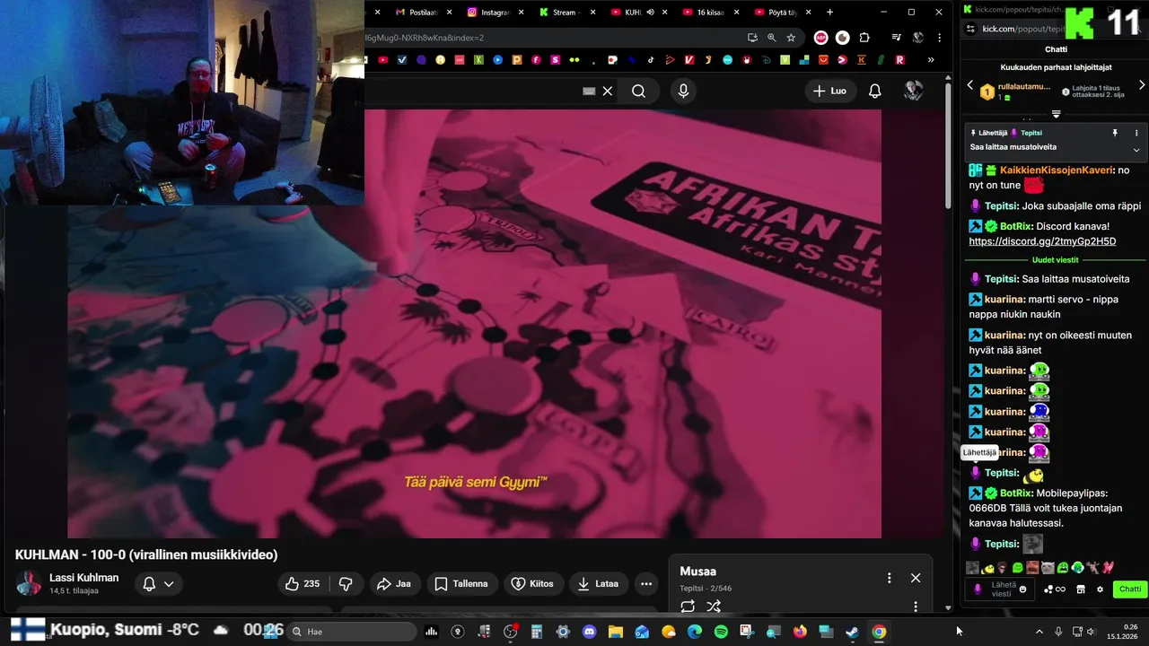1149x646 pixels.
Task: Open Steam from the taskbar
Action: point(852,632)
